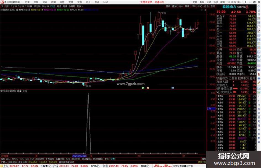Click the pencil icon in right sidebar
Image resolution: width=261 pixels, height=168 pixels.
259,83
